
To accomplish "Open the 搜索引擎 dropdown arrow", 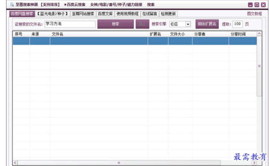I will (188, 24).
